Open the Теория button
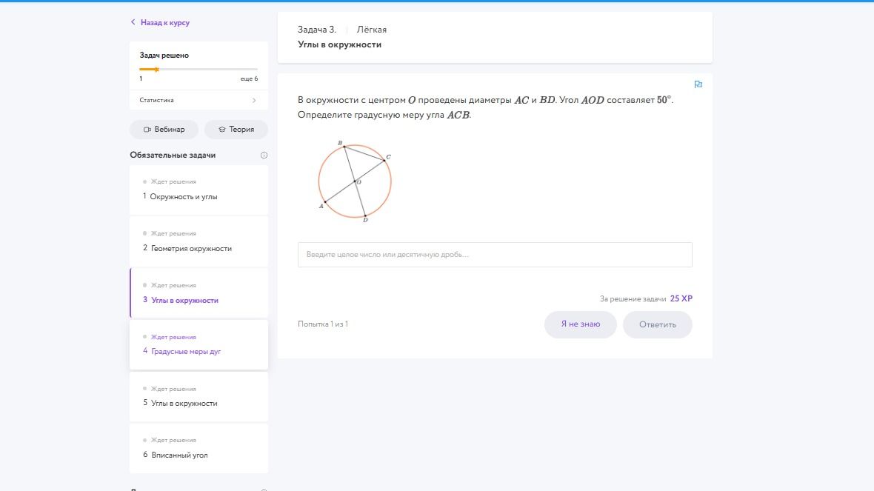The height and width of the screenshot is (491, 874). [x=236, y=130]
